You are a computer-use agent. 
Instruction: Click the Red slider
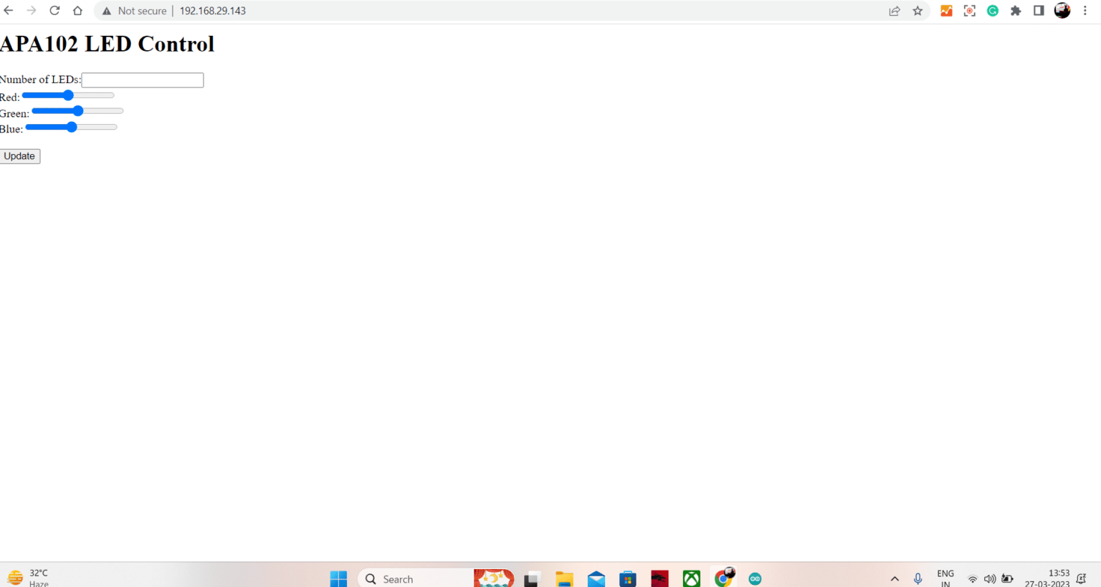pos(68,95)
